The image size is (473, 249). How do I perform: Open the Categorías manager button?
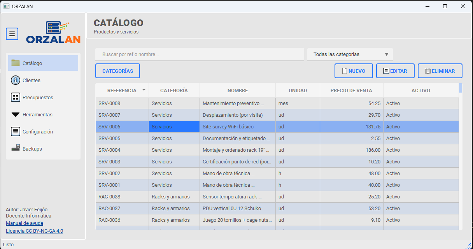pyautogui.click(x=117, y=71)
